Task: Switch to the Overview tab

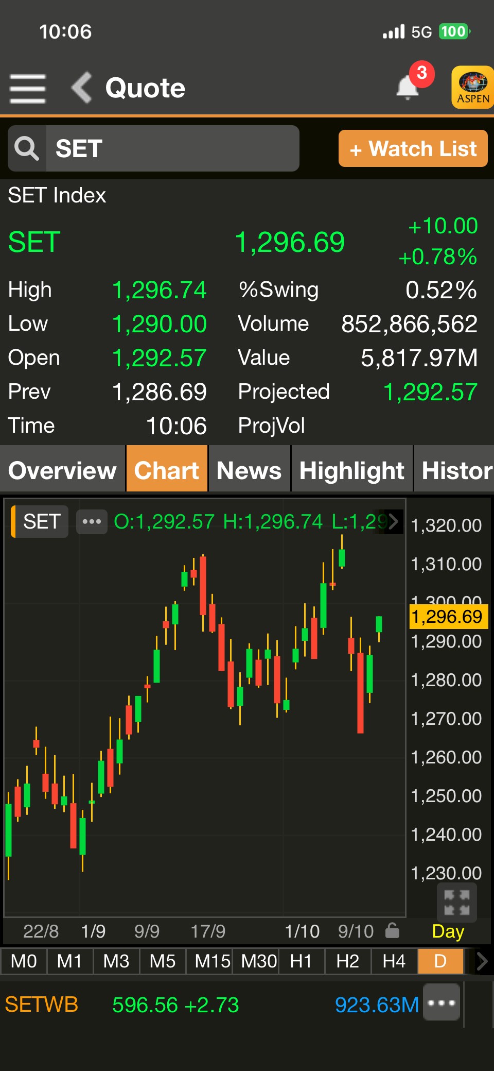Action: (62, 470)
